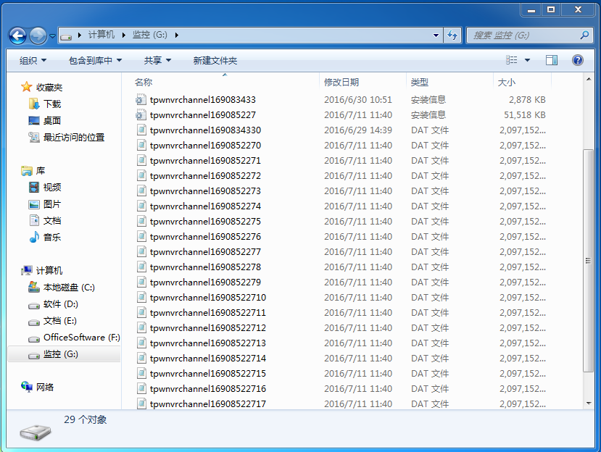
Task: Click the refresh icon beside address bar
Action: (x=452, y=35)
